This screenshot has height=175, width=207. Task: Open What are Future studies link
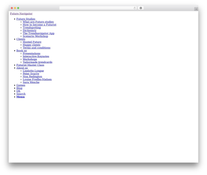pyautogui.click(x=38, y=22)
